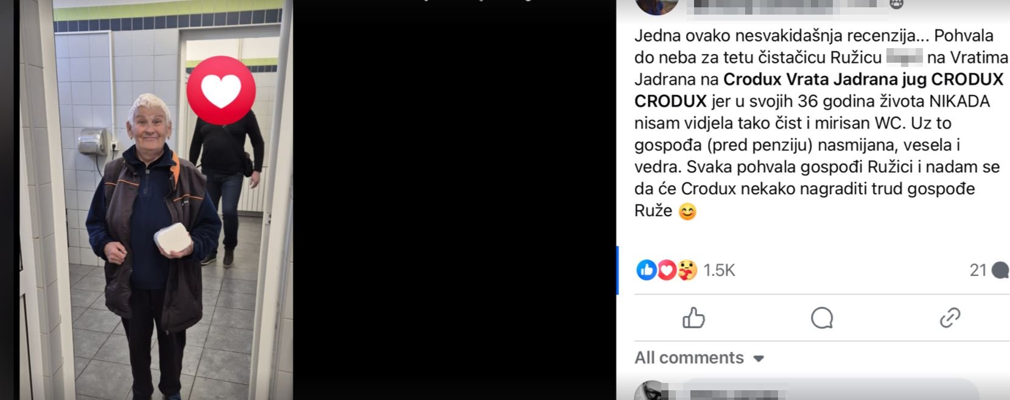This screenshot has width=1010, height=400.
Task: Copy the post link via chain icon
Action: tap(950, 317)
